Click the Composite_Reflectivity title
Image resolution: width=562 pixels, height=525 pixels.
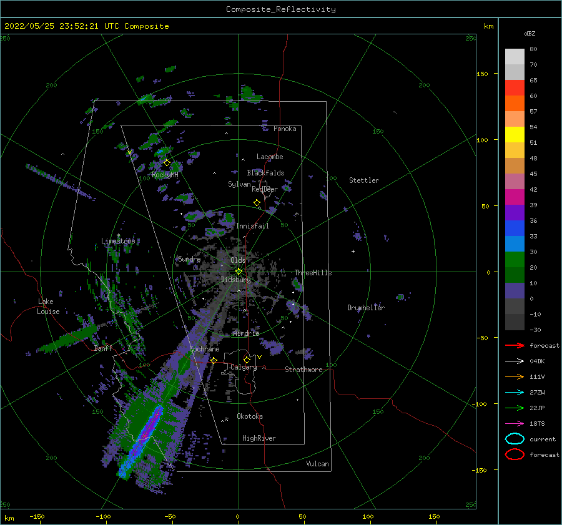click(280, 9)
